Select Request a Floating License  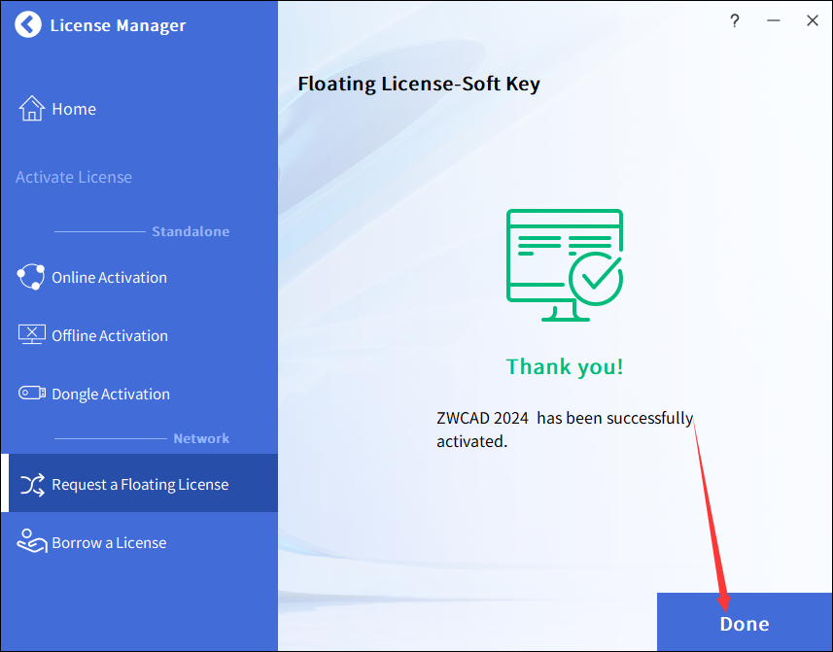tap(139, 483)
